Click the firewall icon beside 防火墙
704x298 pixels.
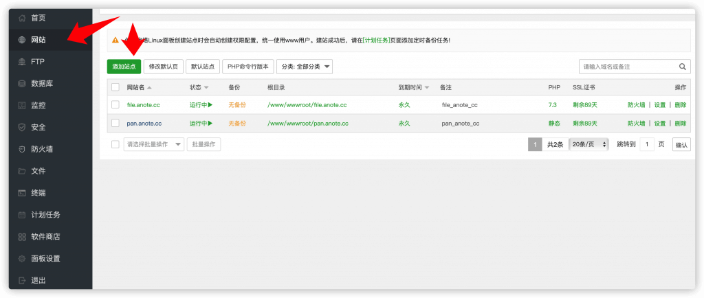click(x=21, y=149)
